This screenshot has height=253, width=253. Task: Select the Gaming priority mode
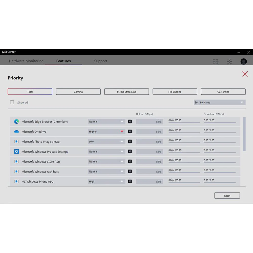(x=78, y=92)
